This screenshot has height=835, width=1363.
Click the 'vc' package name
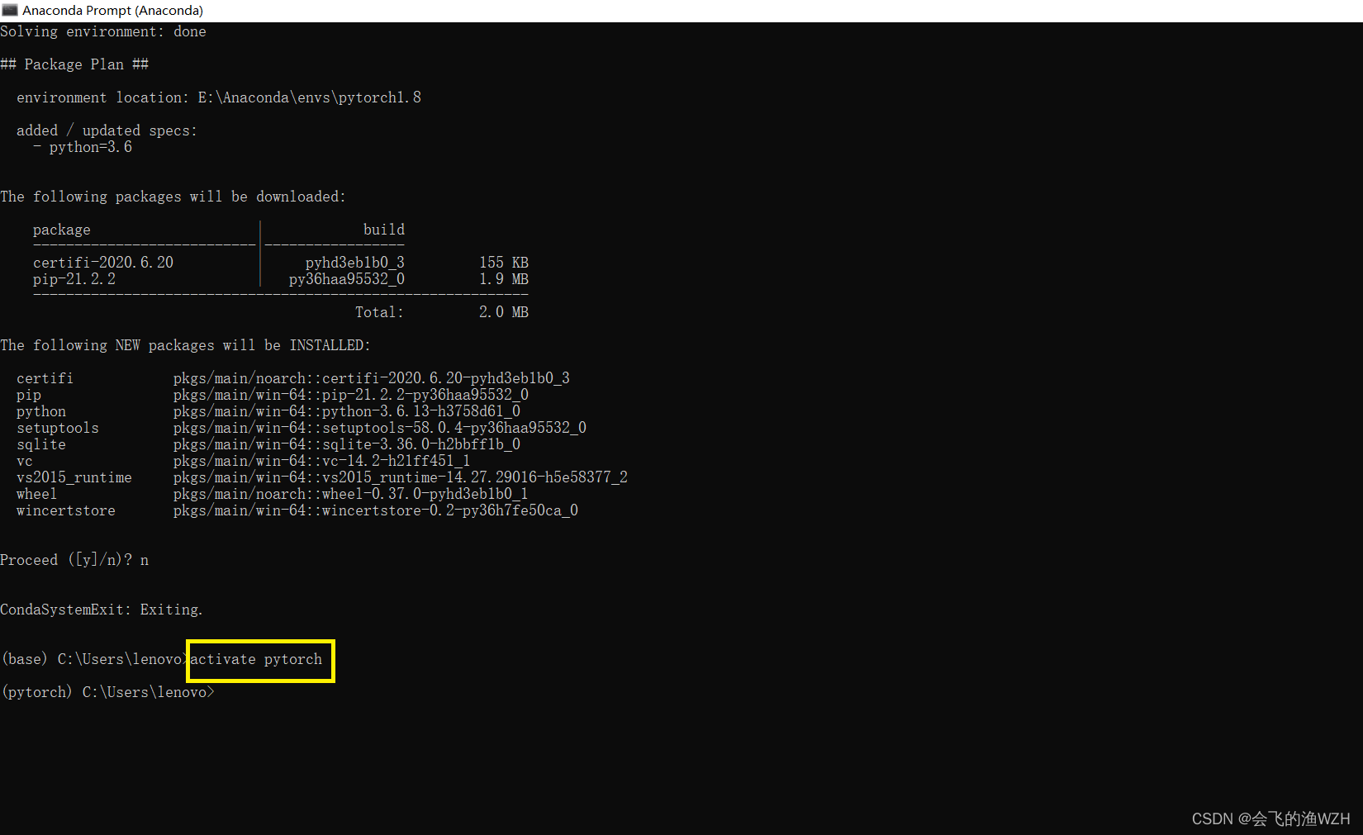[x=25, y=461]
